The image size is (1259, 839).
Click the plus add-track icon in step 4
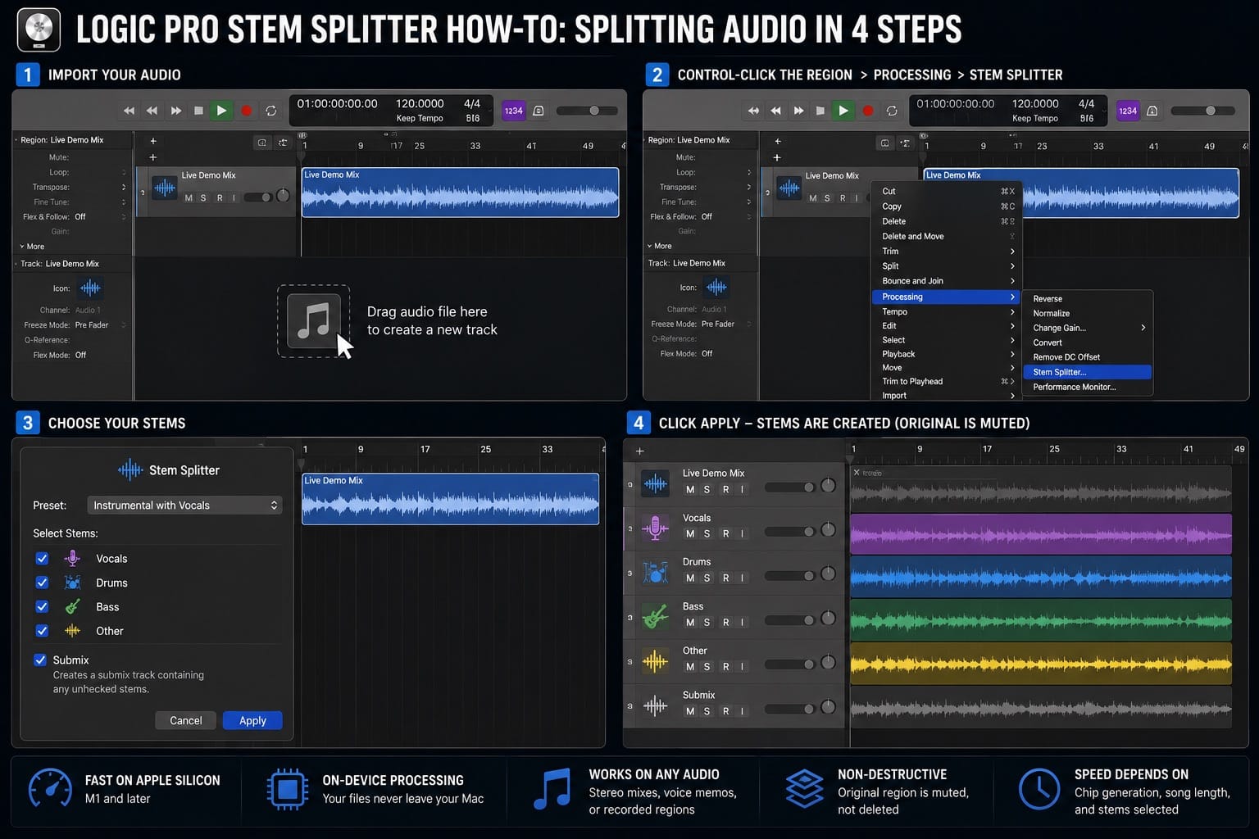click(x=640, y=451)
